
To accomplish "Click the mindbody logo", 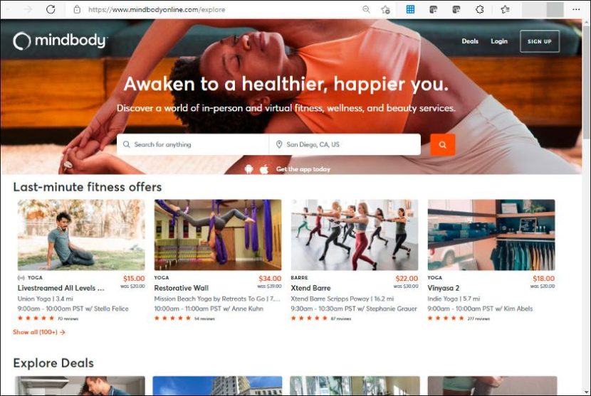I will pyautogui.click(x=61, y=41).
